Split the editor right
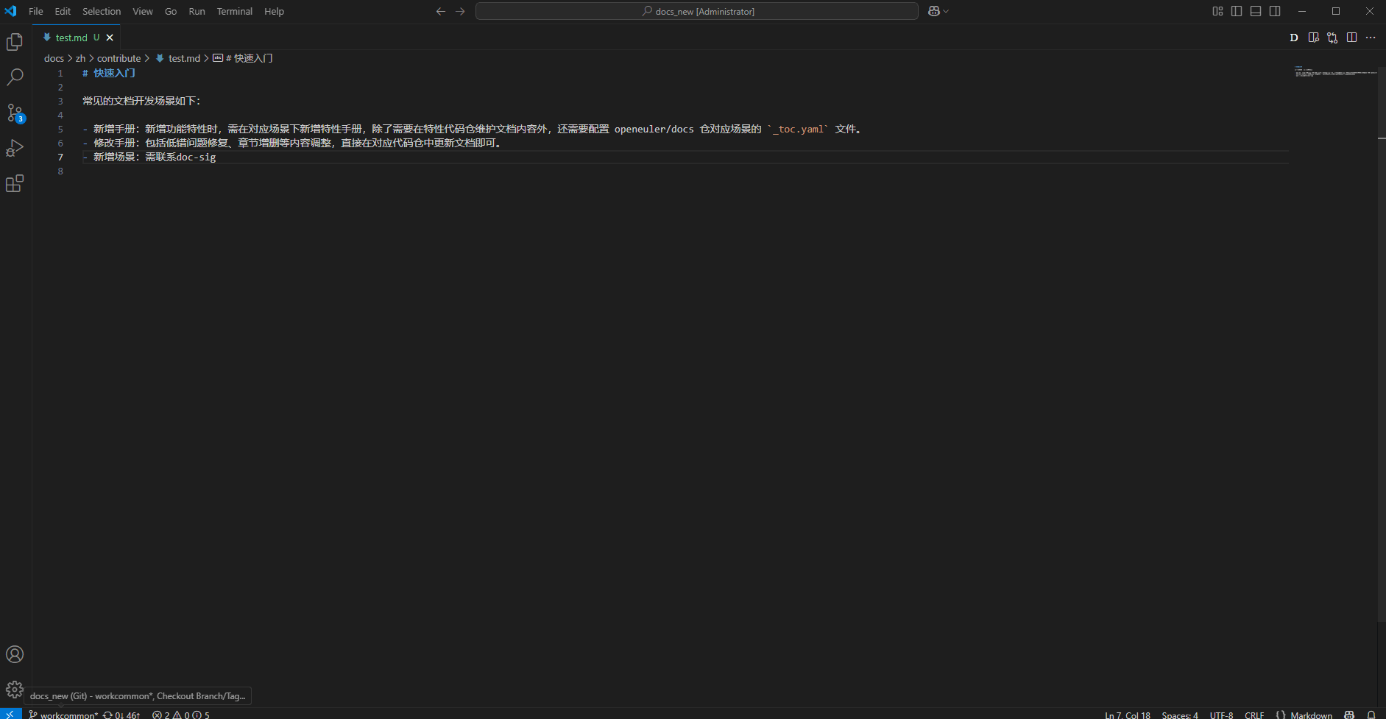The height and width of the screenshot is (719, 1386). point(1351,38)
